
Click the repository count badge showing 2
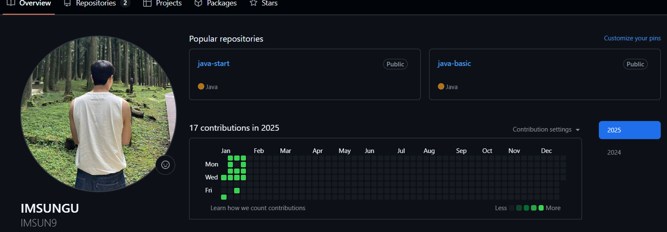pyautogui.click(x=125, y=3)
